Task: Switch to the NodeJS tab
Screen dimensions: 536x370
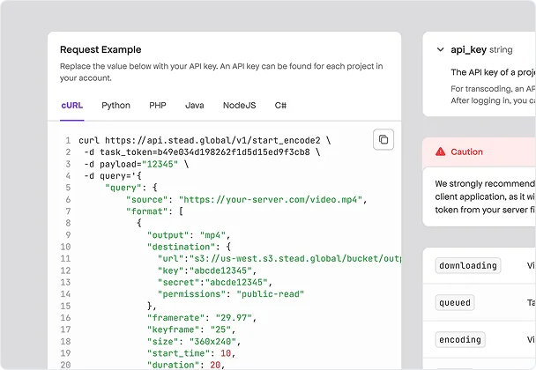Action: (x=239, y=106)
